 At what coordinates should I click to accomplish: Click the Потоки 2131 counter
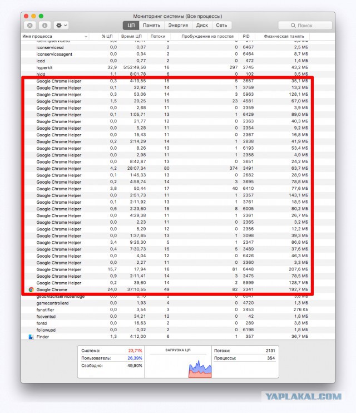(245, 351)
